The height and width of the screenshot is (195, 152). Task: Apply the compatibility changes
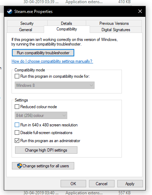(x=130, y=184)
